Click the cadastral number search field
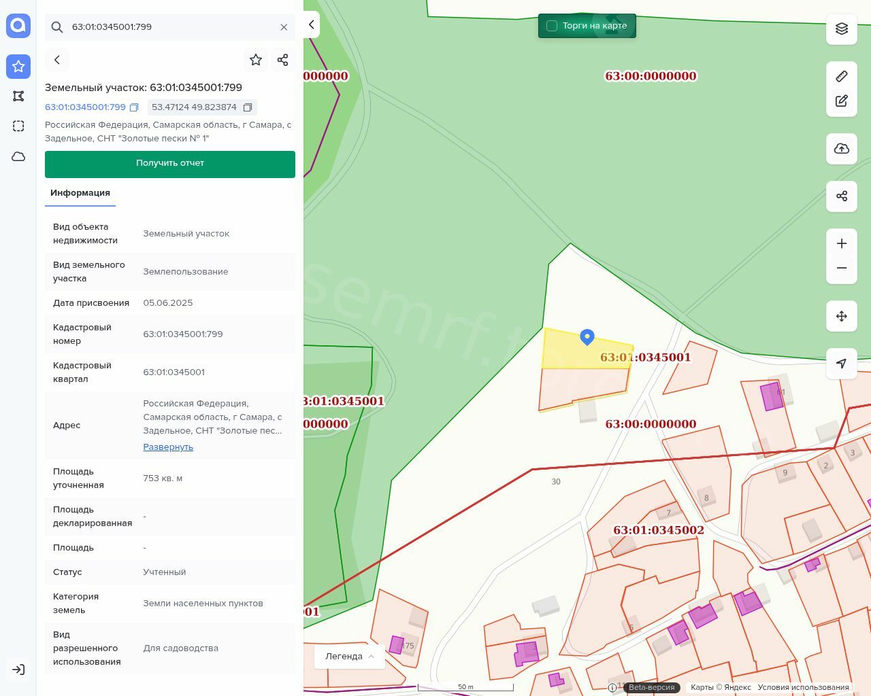The width and height of the screenshot is (871, 696). pos(170,27)
